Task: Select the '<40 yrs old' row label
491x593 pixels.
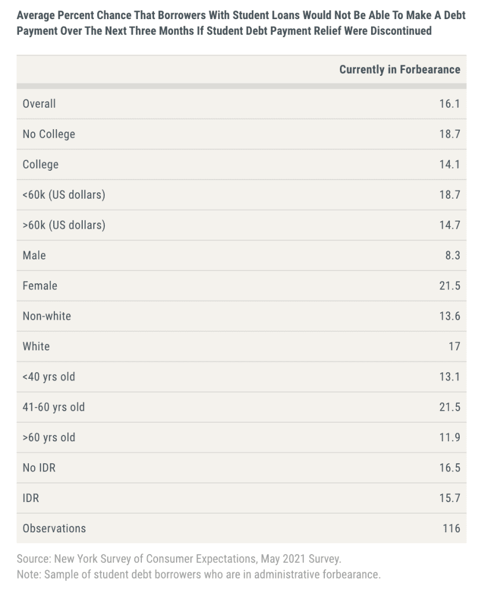Action: (49, 377)
